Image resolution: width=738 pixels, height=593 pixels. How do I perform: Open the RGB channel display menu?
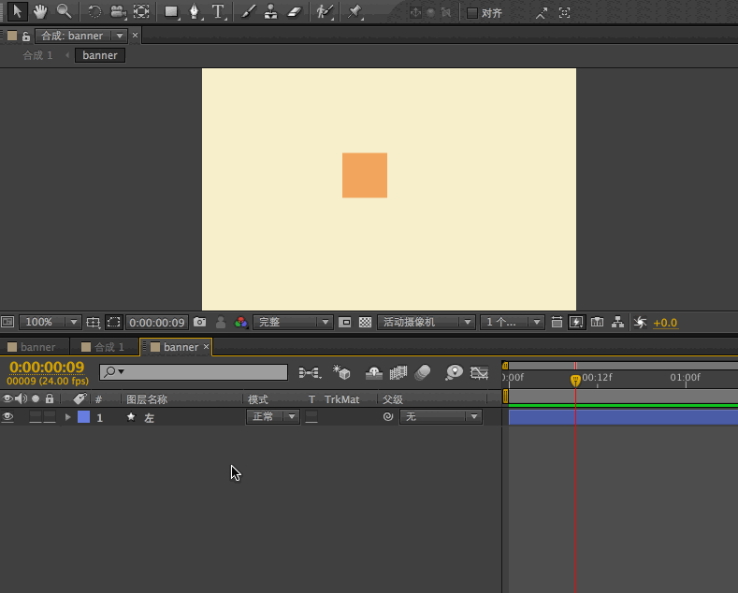click(x=241, y=323)
